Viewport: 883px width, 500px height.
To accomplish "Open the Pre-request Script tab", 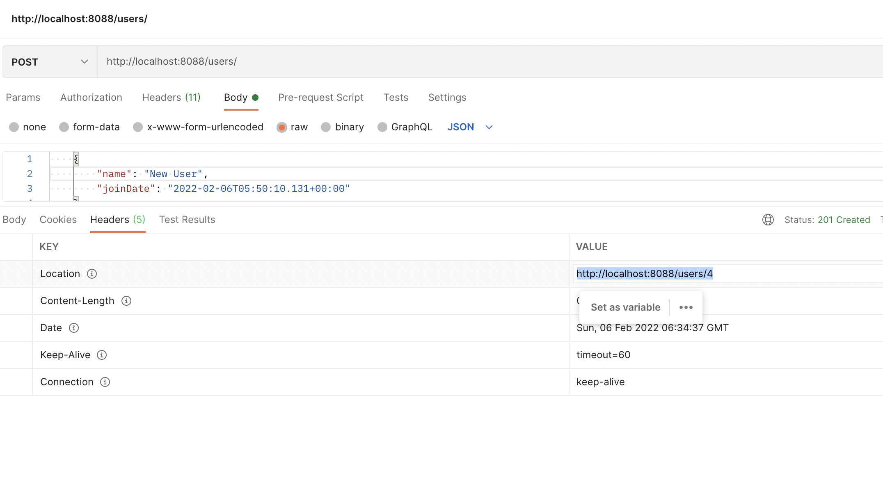I will pos(320,98).
